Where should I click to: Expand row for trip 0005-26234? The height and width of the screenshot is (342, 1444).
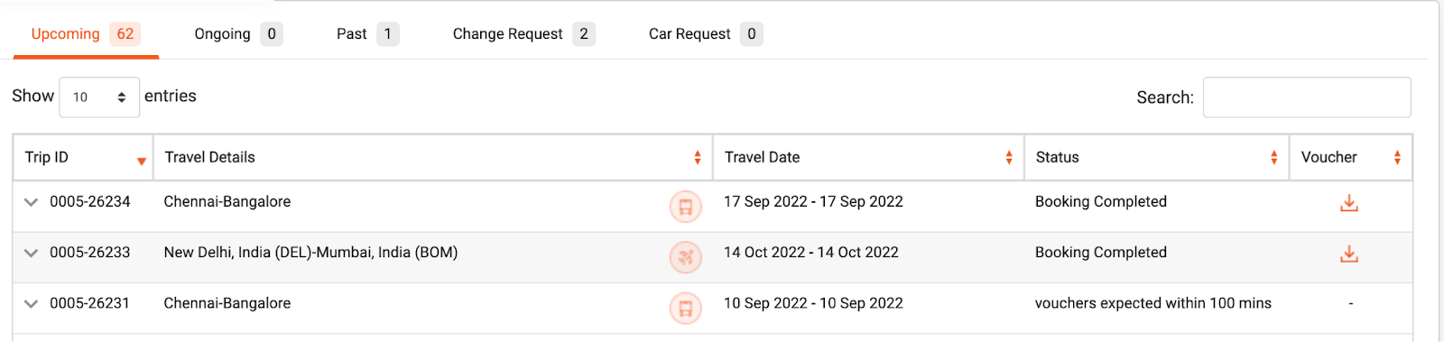pos(31,202)
